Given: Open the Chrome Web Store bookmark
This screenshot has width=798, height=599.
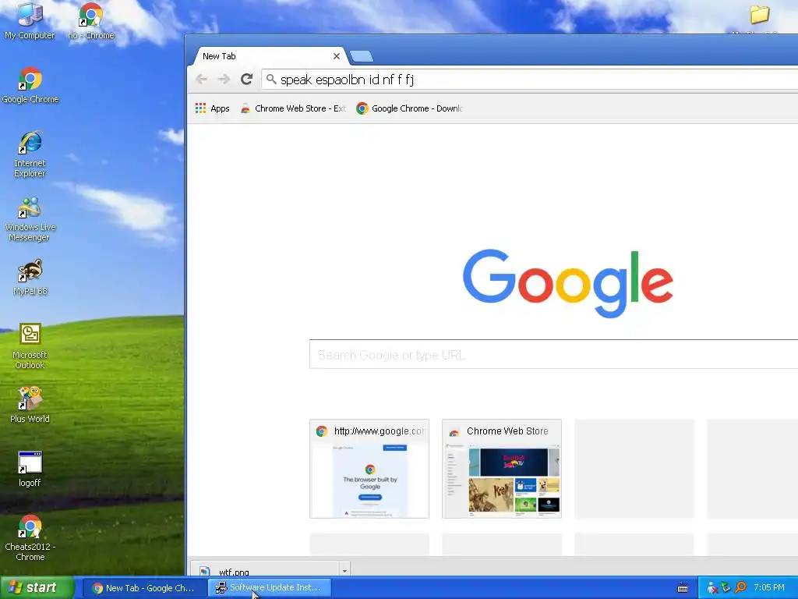Looking at the screenshot, I should [x=293, y=108].
